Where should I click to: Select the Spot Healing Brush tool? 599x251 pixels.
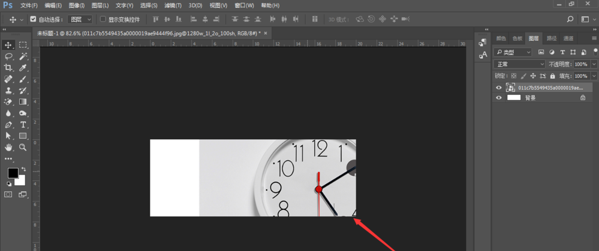click(x=8, y=79)
